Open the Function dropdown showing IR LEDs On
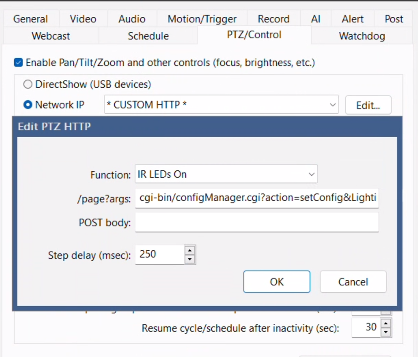Image resolution: width=418 pixels, height=357 pixels. [226, 174]
